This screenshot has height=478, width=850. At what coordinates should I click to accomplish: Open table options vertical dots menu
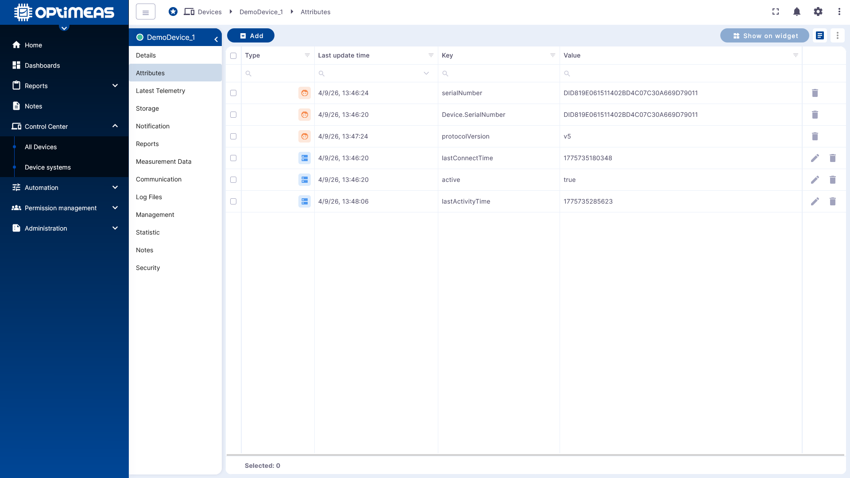838,36
